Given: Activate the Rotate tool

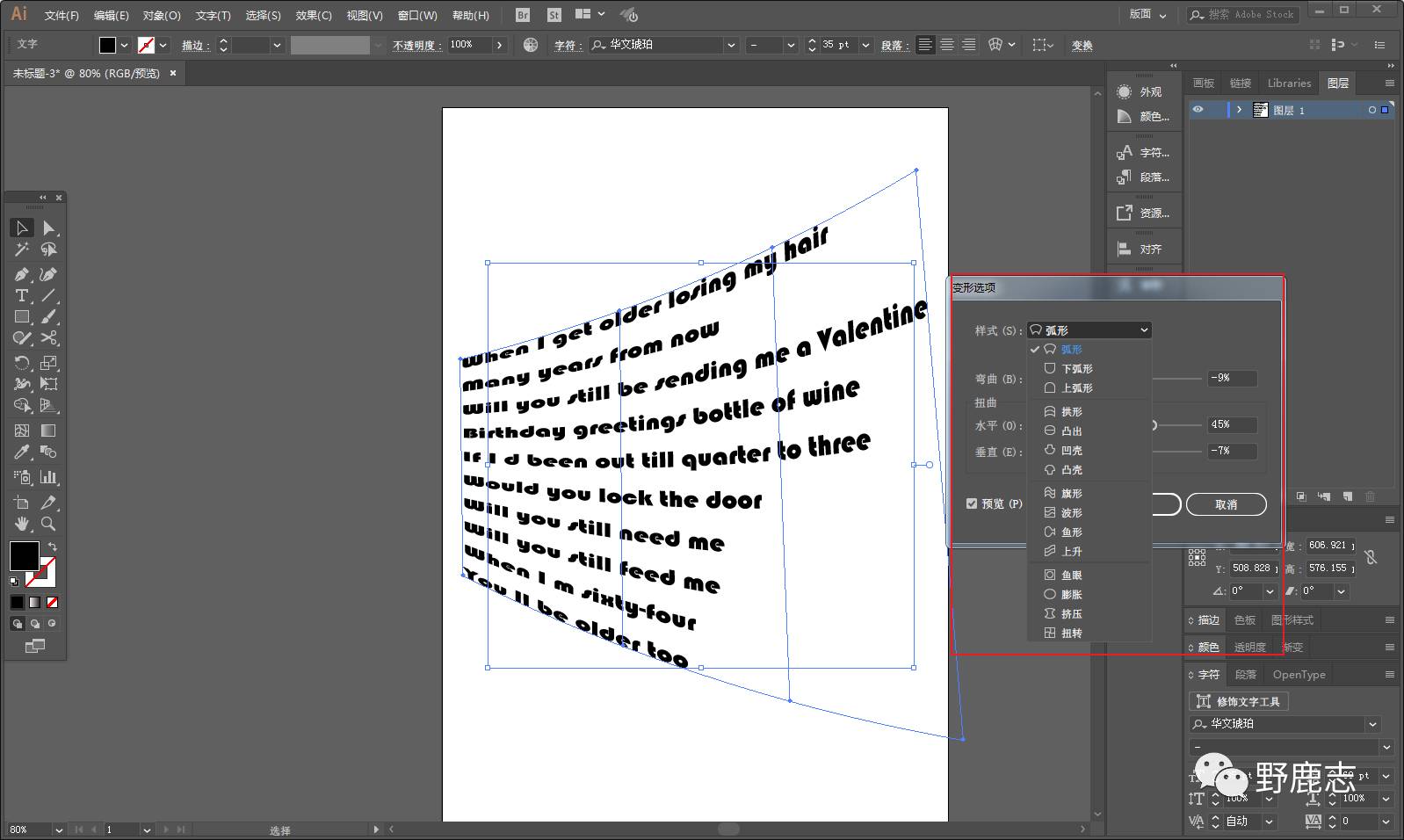Looking at the screenshot, I should 22,363.
